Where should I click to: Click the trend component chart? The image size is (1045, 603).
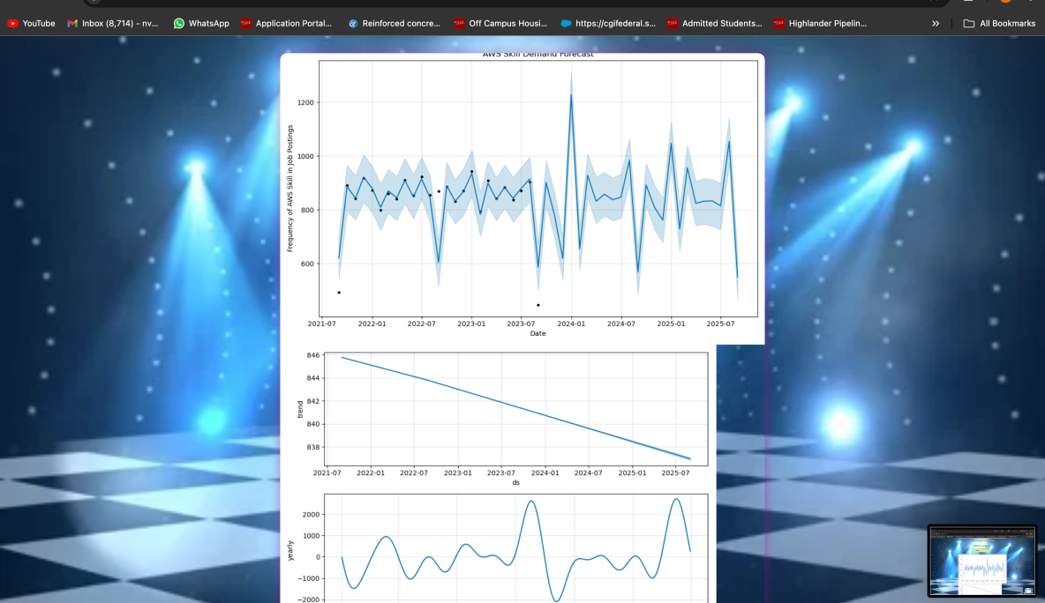coord(515,409)
